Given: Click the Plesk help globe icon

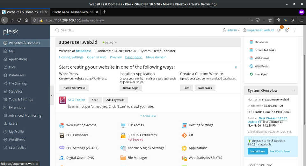Looking at the screenshot, I should coord(287,30).
